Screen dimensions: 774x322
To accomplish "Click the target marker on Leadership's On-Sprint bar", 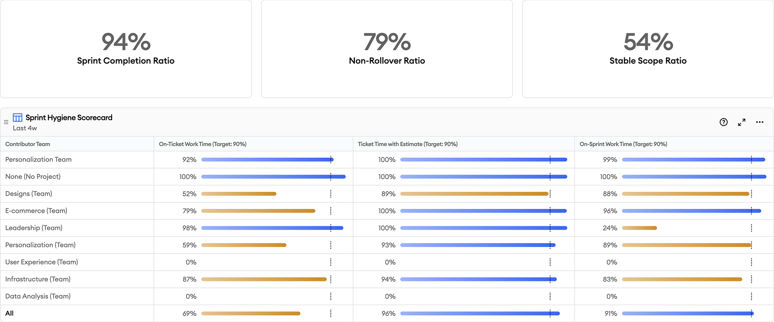I will click(751, 228).
